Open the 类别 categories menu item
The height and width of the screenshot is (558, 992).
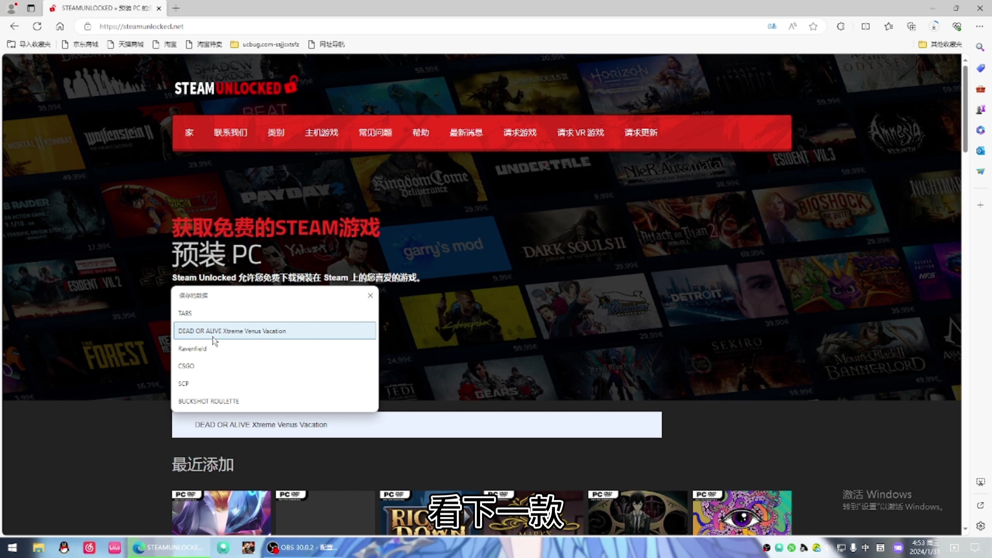[276, 133]
